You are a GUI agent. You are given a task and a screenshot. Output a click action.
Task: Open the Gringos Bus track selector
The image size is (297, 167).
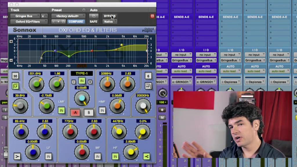click(x=25, y=16)
